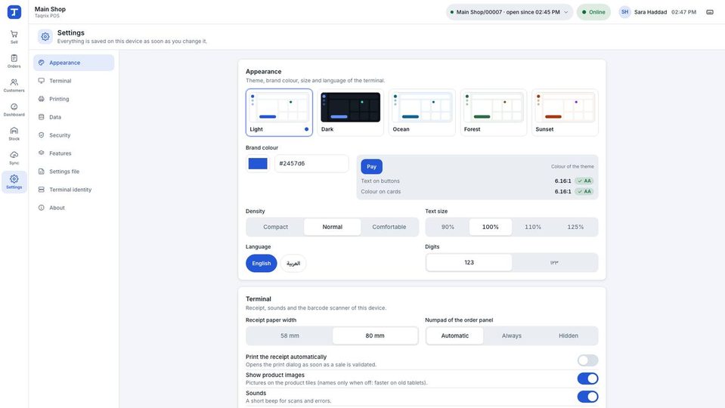
Task: Select the Dark theme card
Action: coord(351,113)
